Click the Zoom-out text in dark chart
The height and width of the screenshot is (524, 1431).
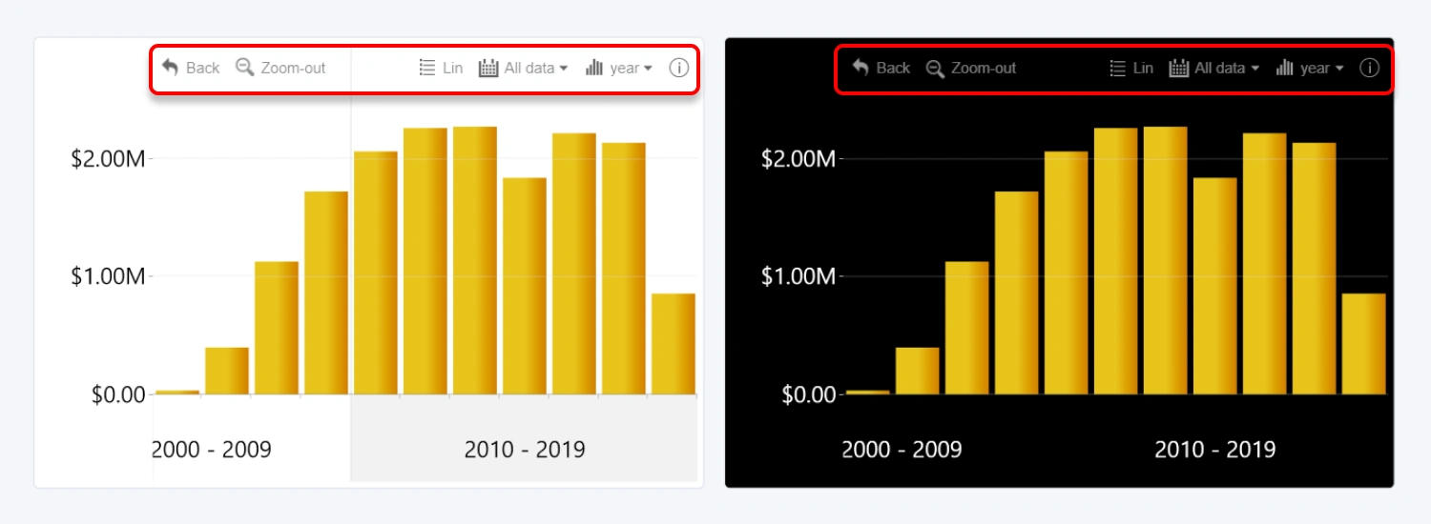coord(984,68)
